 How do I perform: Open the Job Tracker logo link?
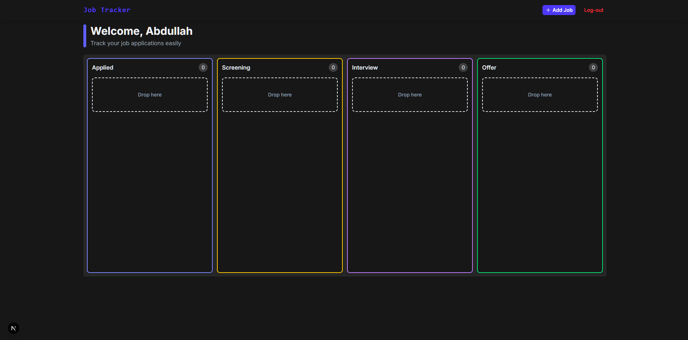[x=107, y=10]
